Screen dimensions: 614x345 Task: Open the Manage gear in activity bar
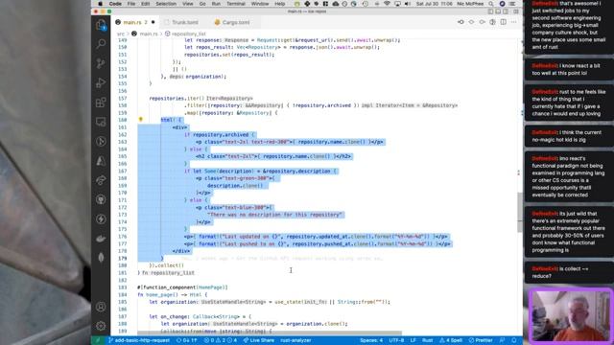click(x=101, y=326)
